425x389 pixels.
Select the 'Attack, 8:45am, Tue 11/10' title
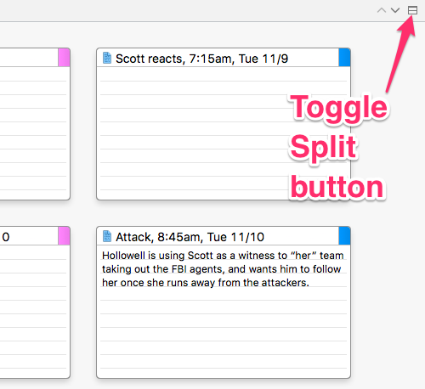[190, 237]
